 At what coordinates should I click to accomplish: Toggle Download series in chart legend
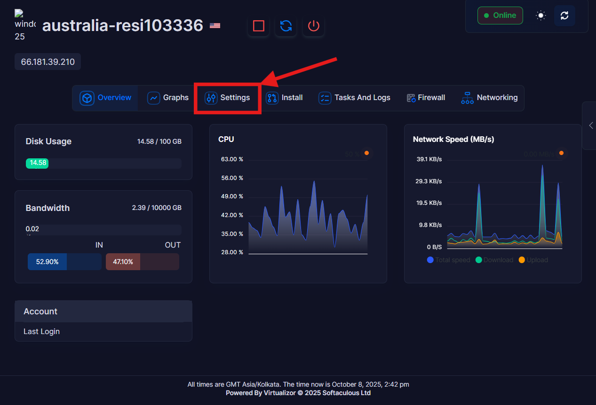(x=494, y=260)
